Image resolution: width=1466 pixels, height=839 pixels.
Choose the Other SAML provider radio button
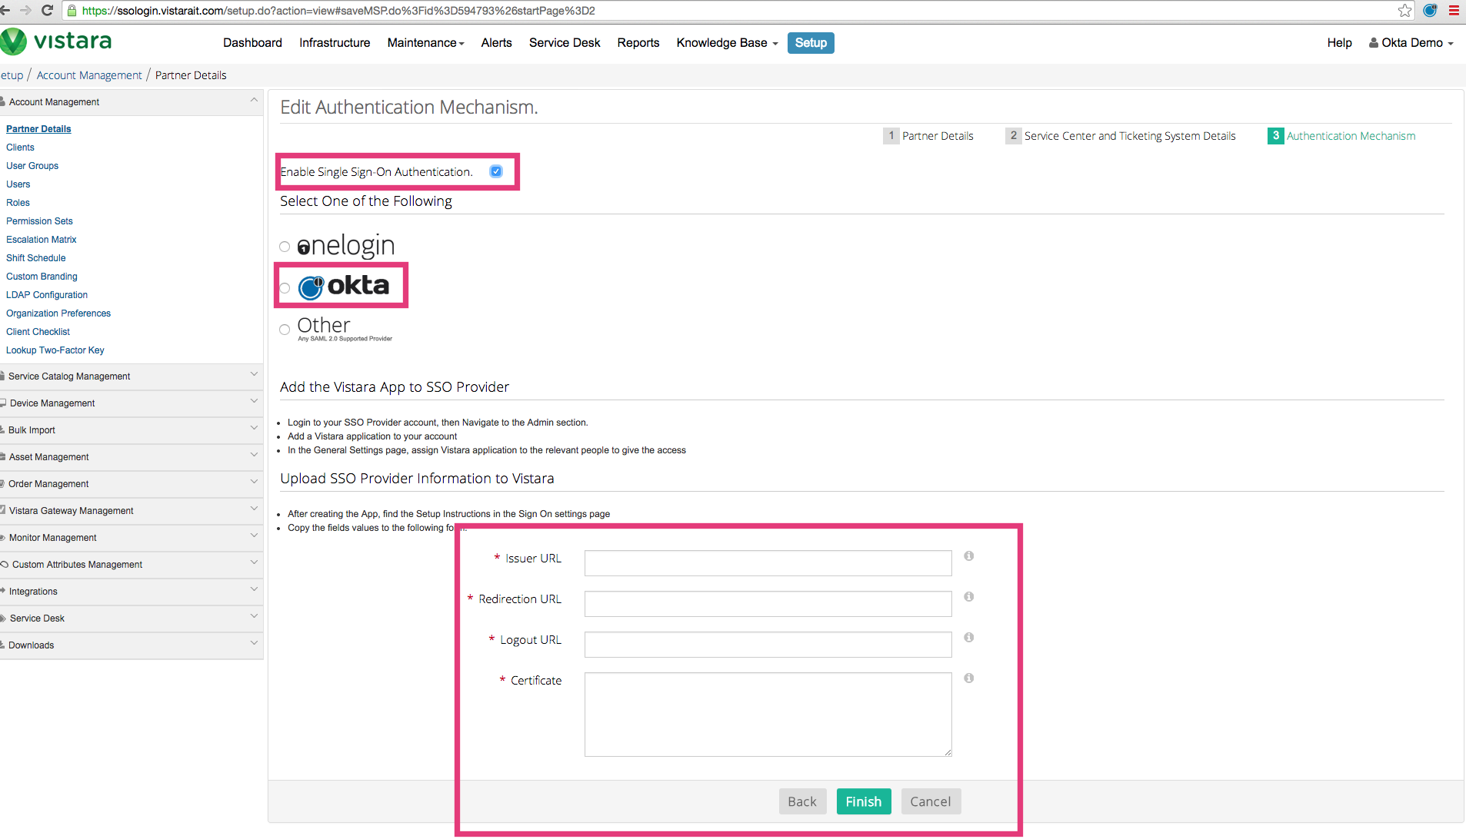[x=285, y=330]
